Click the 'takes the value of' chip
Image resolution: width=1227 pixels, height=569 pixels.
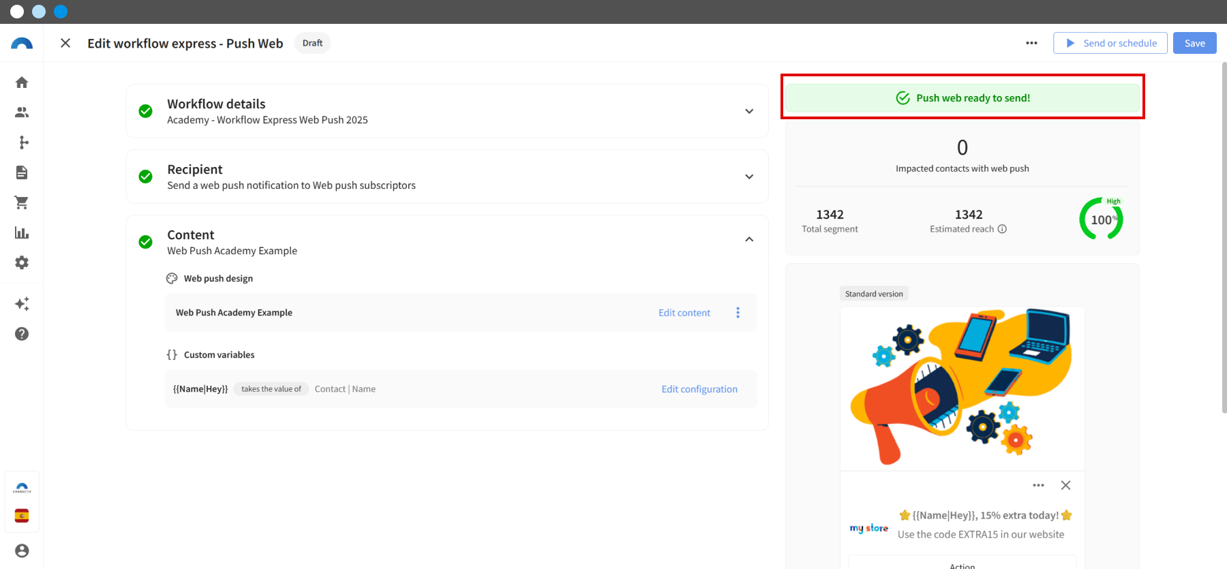coord(271,389)
